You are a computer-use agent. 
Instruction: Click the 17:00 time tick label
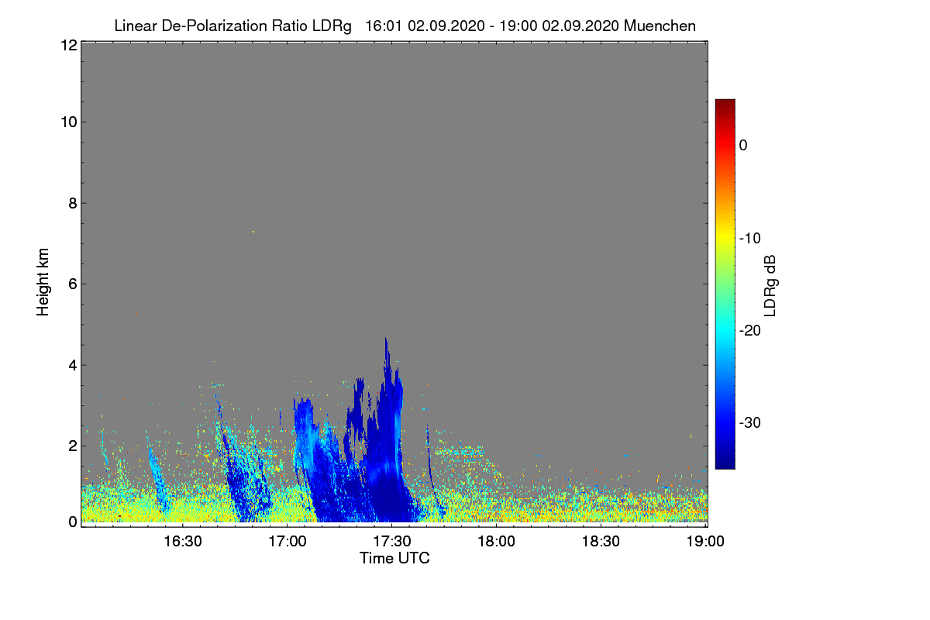point(288,541)
